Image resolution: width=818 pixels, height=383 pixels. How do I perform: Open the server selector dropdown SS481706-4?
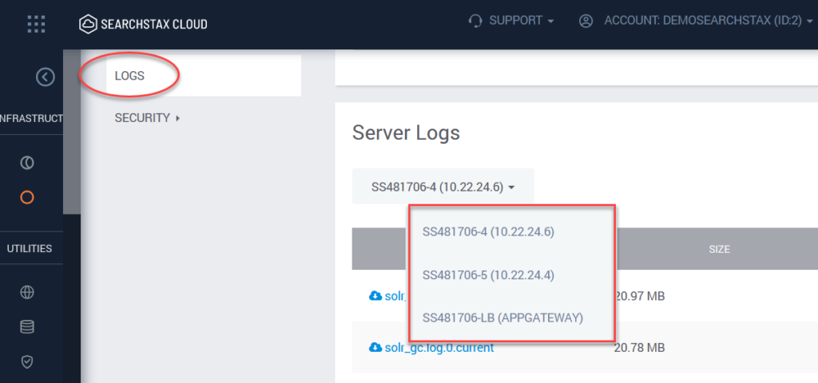[443, 187]
